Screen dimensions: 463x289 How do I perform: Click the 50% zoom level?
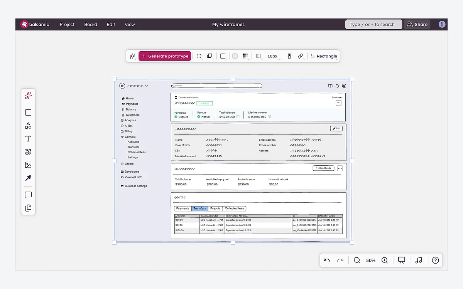coord(371,260)
